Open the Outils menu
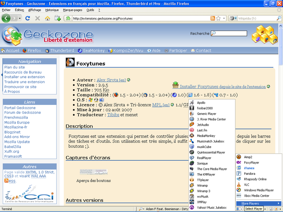The image size is (283, 212). pyautogui.click(x=90, y=10)
